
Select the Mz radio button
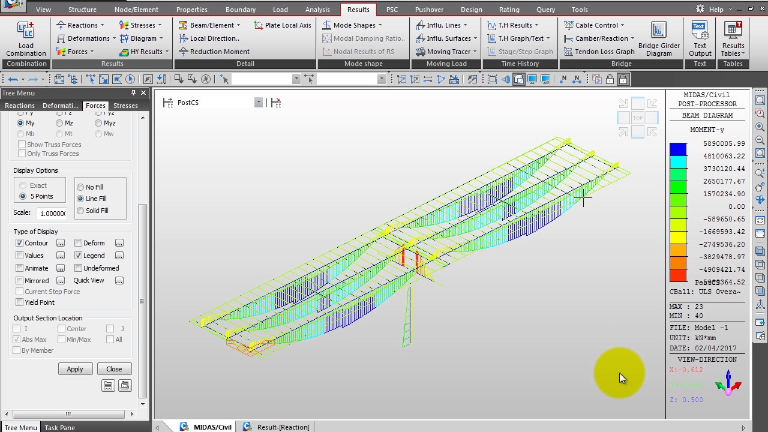(x=59, y=123)
